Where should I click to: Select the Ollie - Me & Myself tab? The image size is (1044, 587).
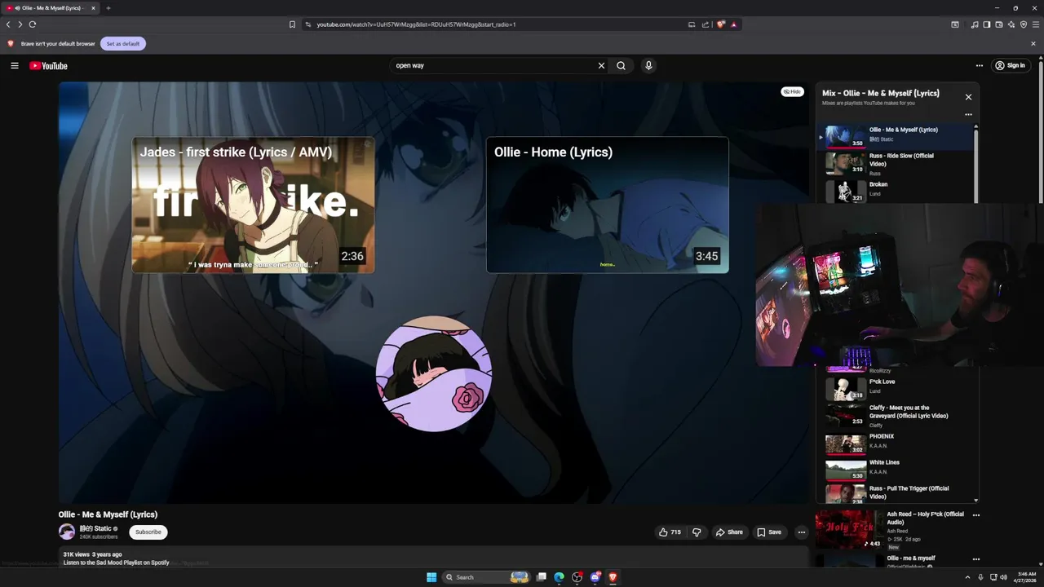click(x=49, y=8)
